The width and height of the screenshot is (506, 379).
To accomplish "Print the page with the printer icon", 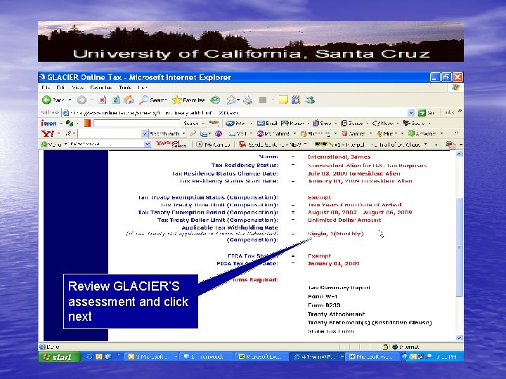I will point(248,100).
